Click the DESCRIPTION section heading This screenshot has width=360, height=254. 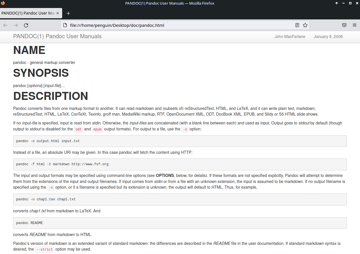(50, 96)
